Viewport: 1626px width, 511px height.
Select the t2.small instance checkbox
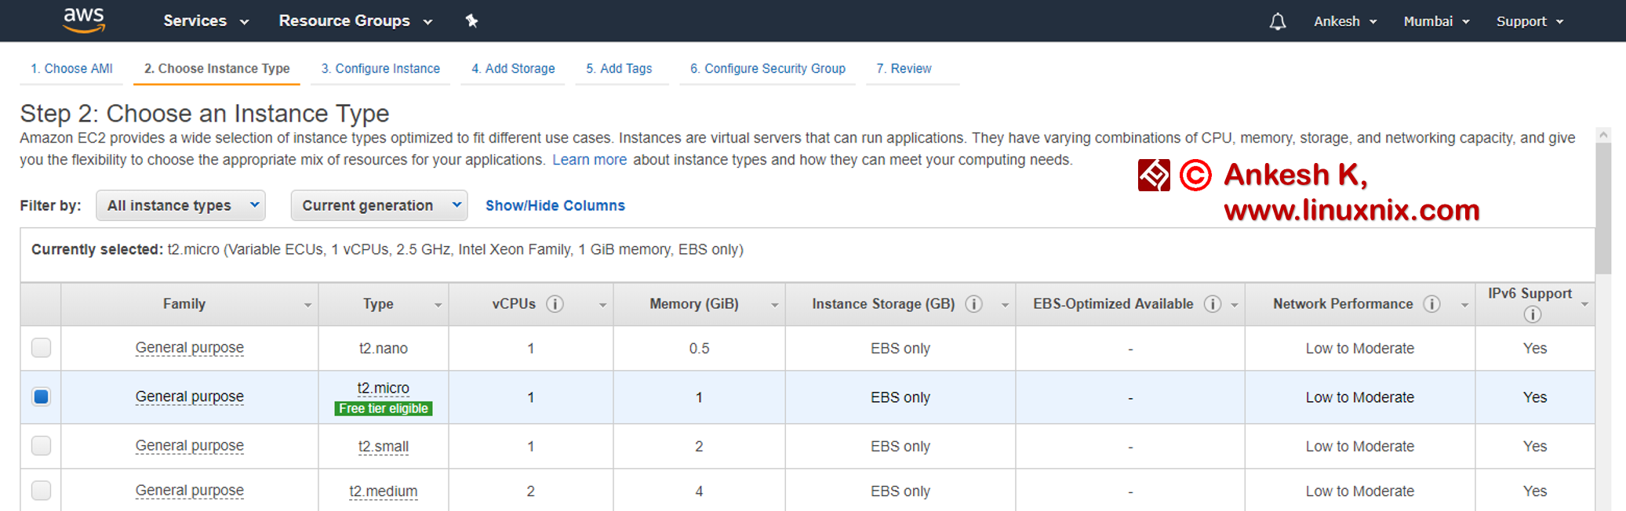42,446
